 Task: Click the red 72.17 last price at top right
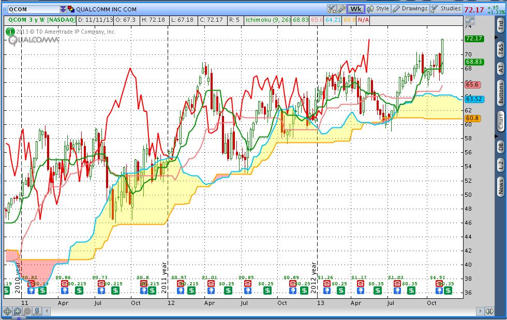pos(474,10)
